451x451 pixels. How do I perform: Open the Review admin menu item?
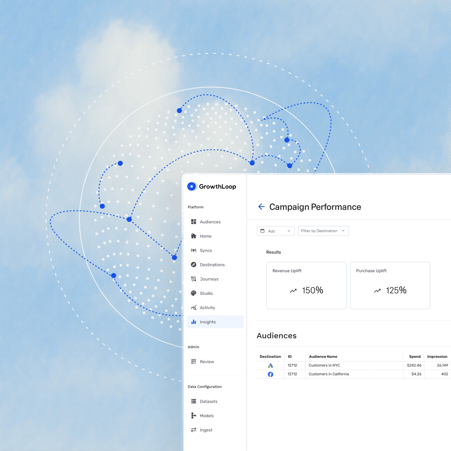pos(207,362)
